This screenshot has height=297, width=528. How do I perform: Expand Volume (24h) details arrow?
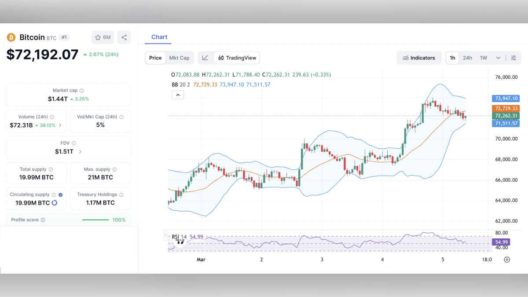pos(61,125)
